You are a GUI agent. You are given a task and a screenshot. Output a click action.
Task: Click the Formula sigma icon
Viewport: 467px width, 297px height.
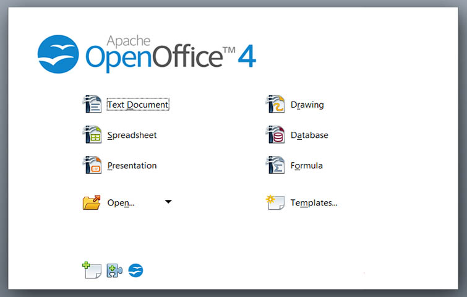pos(275,165)
